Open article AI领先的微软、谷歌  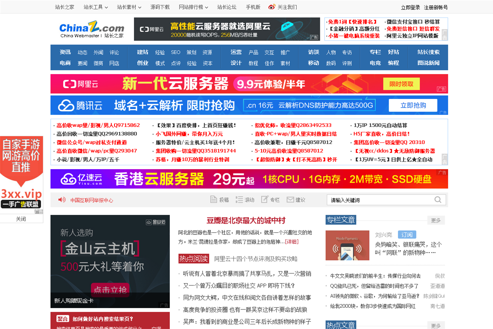375,296
